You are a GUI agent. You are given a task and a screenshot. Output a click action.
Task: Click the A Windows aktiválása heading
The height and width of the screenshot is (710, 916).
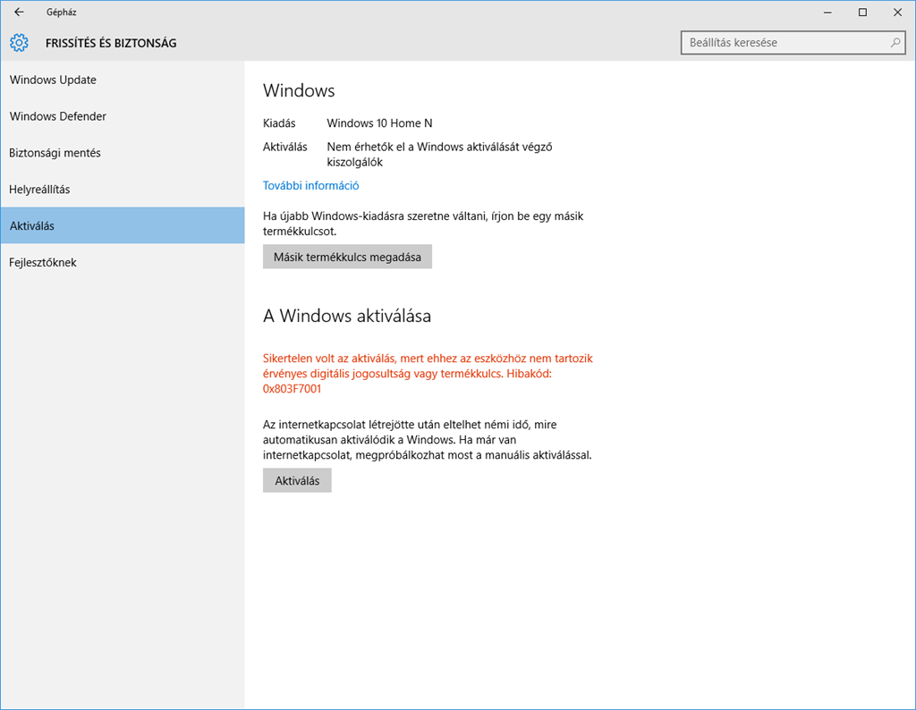347,316
